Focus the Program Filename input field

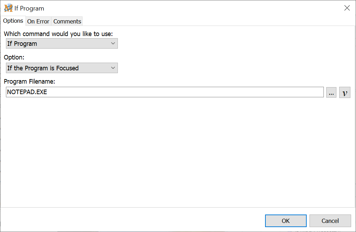tap(164, 92)
